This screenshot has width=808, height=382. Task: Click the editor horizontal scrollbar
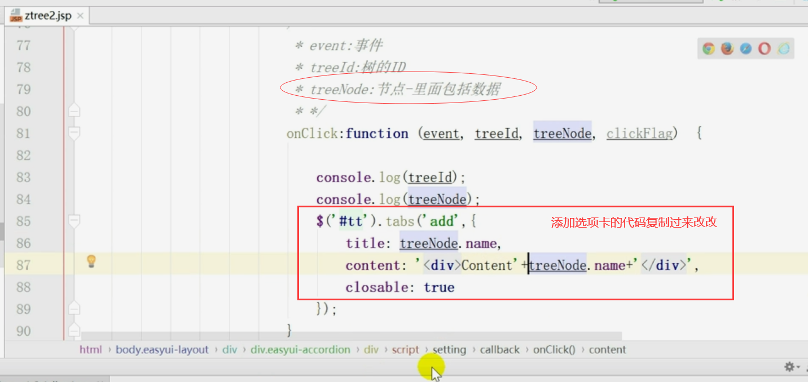352,336
